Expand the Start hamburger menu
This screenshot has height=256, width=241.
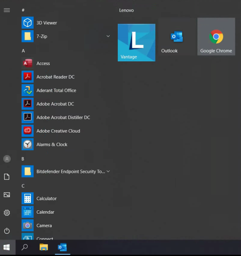click(x=7, y=10)
